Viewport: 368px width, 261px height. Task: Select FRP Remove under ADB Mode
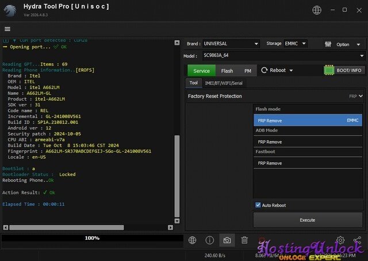308,142
